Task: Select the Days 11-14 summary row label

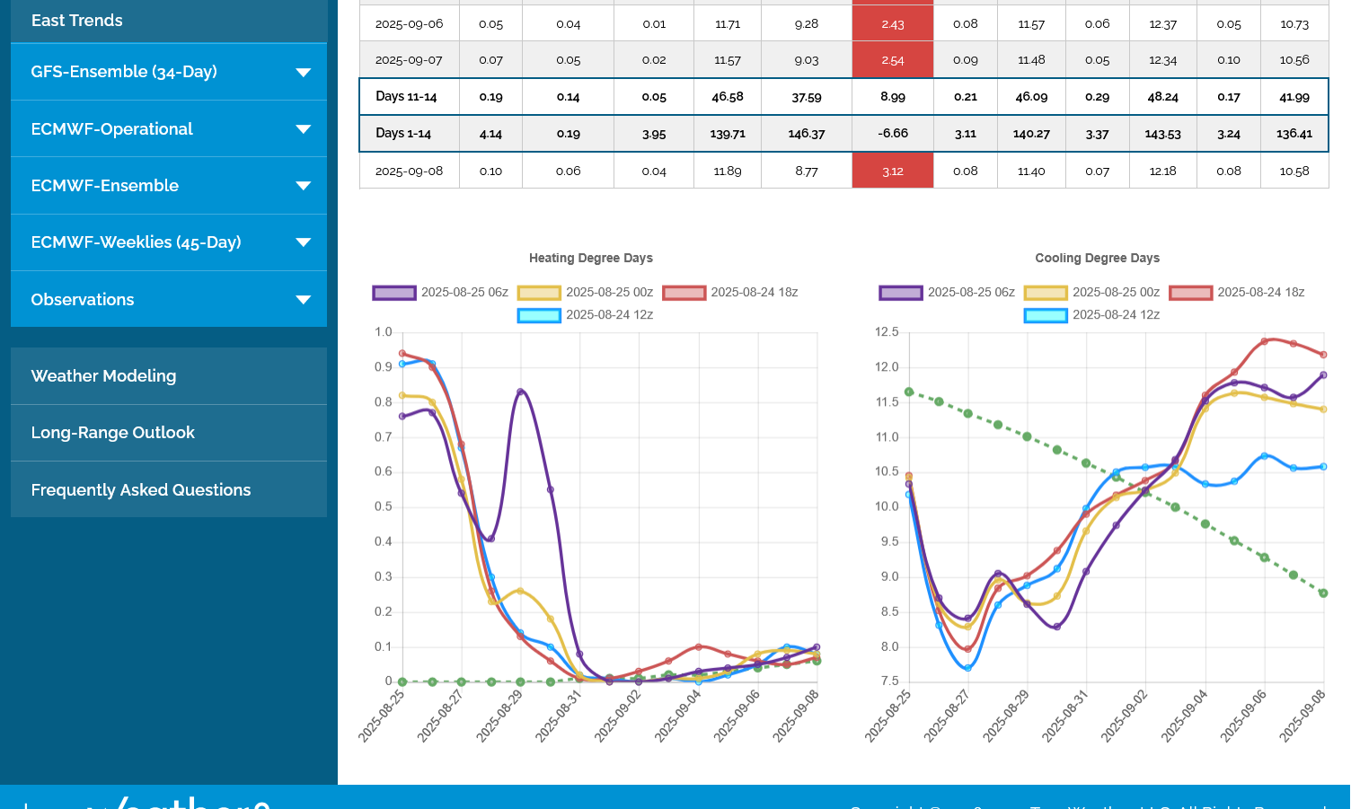Action: tap(406, 97)
